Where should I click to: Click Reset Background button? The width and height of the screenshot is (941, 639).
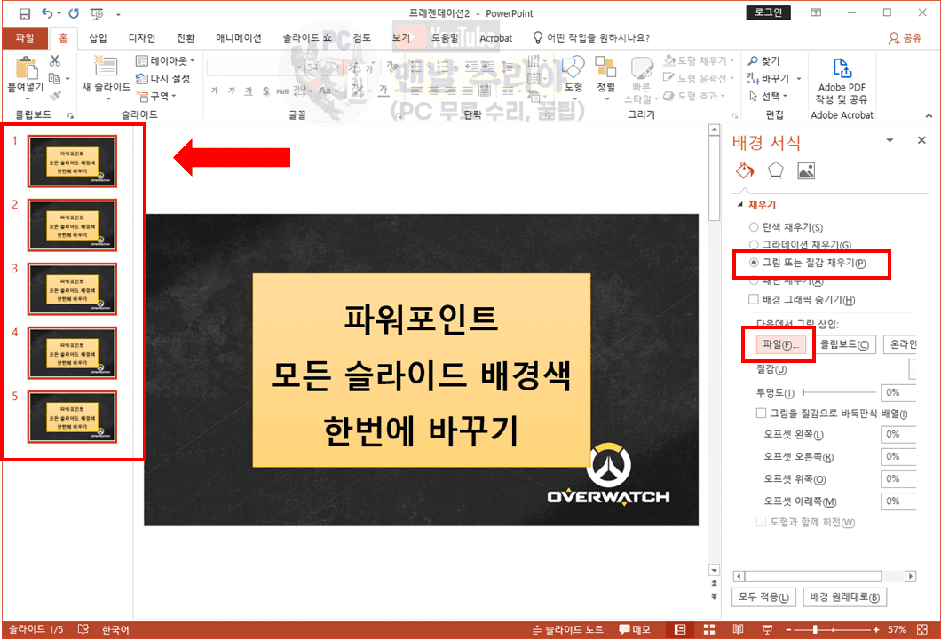click(844, 596)
